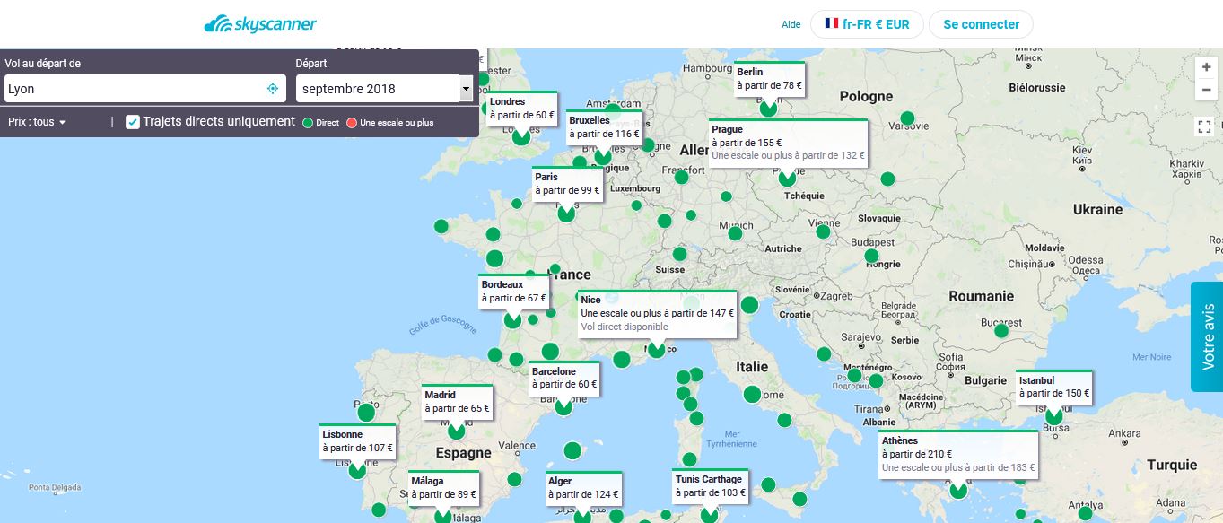Toggle fullscreen map view

click(x=1205, y=126)
